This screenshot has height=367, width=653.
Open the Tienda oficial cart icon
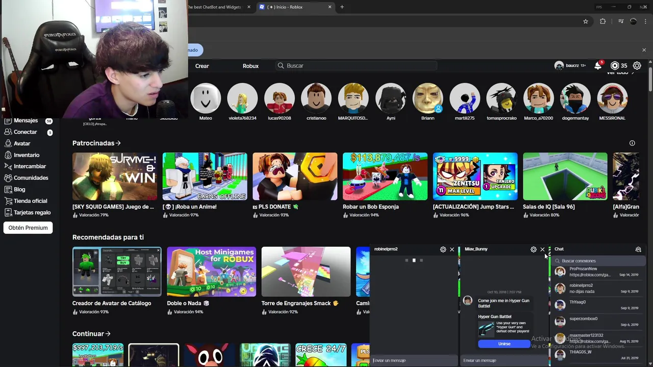point(8,201)
